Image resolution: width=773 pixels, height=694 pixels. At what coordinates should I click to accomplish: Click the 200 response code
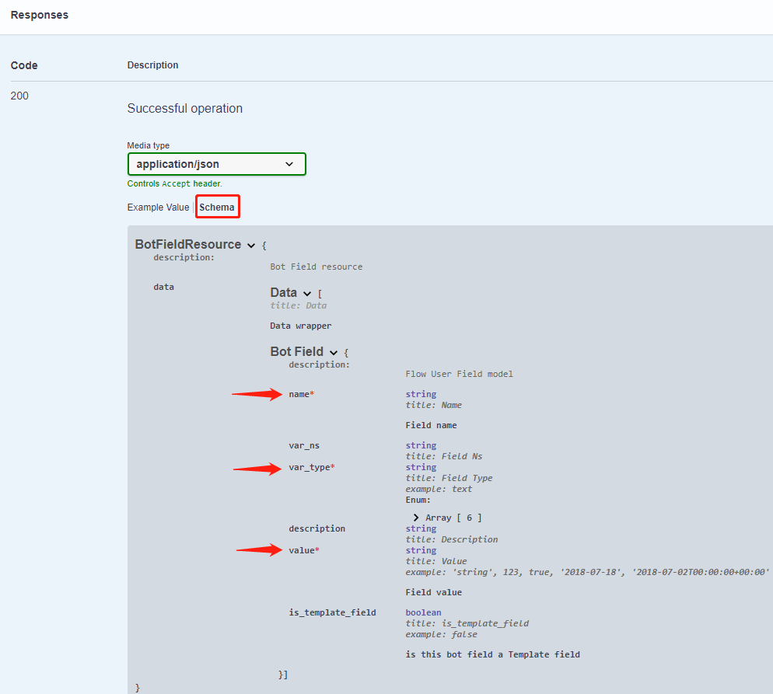19,96
